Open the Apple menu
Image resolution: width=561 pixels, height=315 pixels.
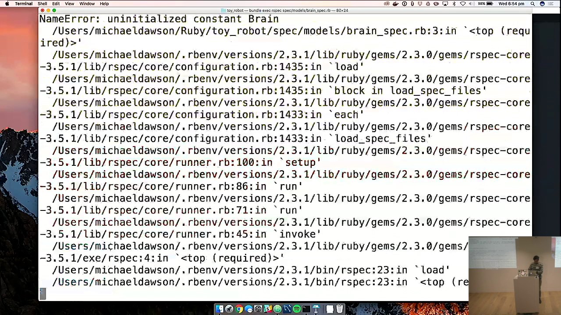pyautogui.click(x=7, y=3)
